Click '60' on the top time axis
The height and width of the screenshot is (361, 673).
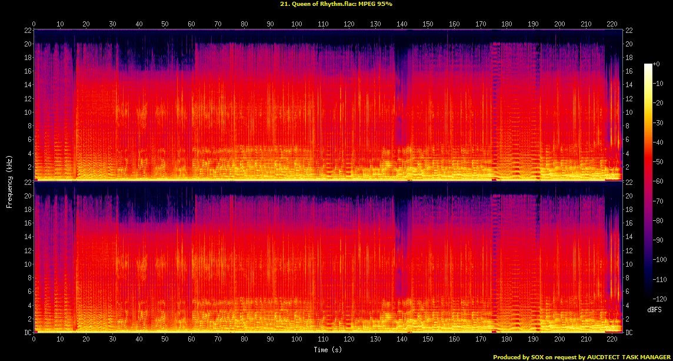[191, 24]
